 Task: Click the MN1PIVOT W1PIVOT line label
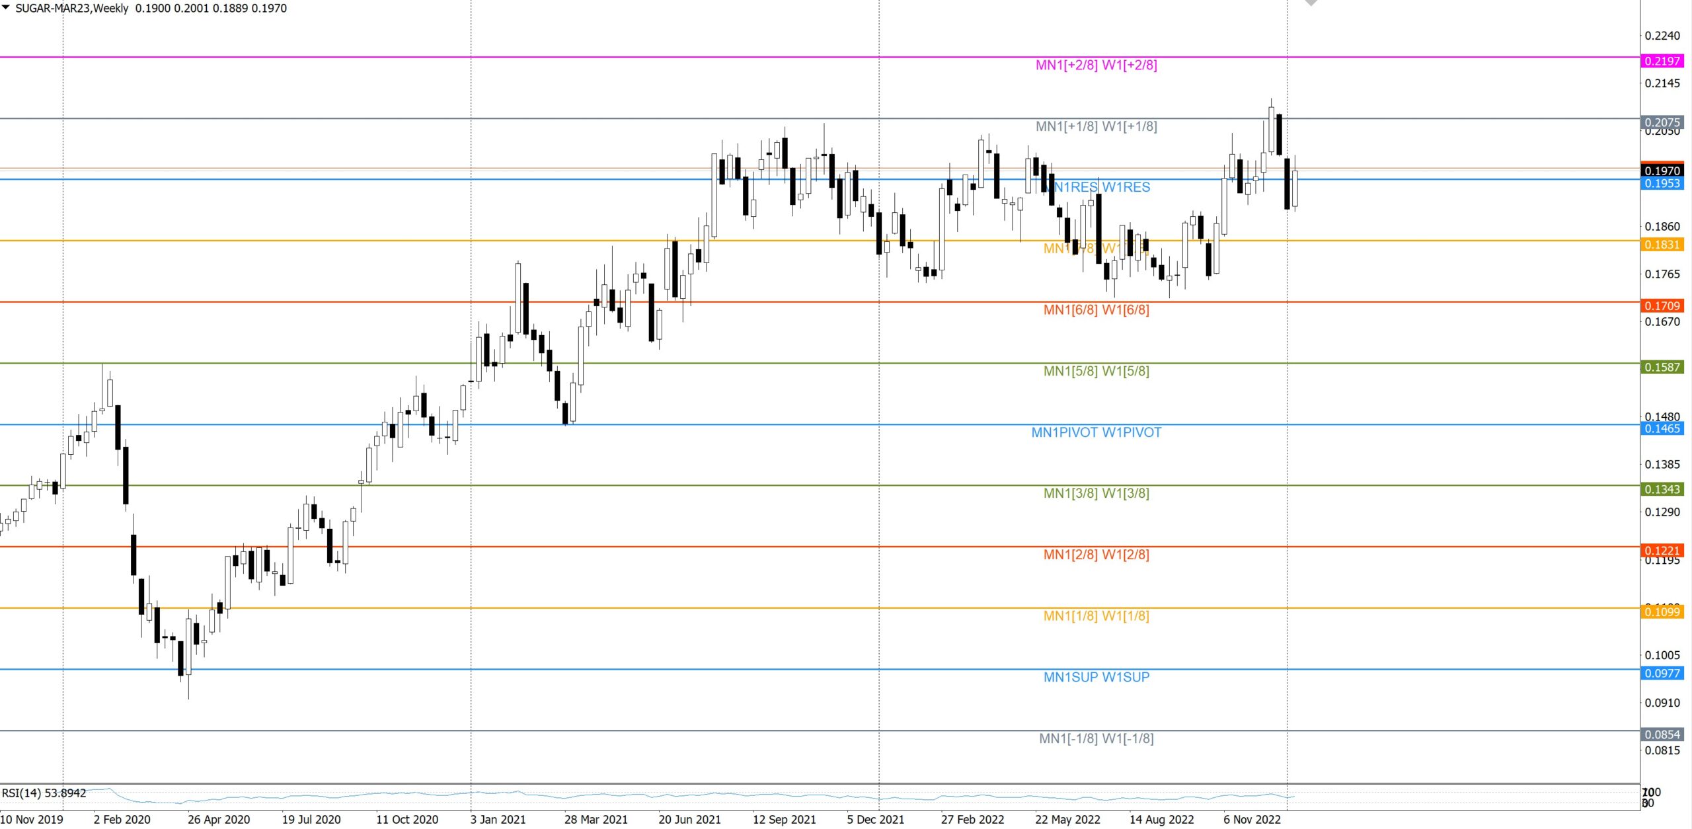click(x=1096, y=432)
